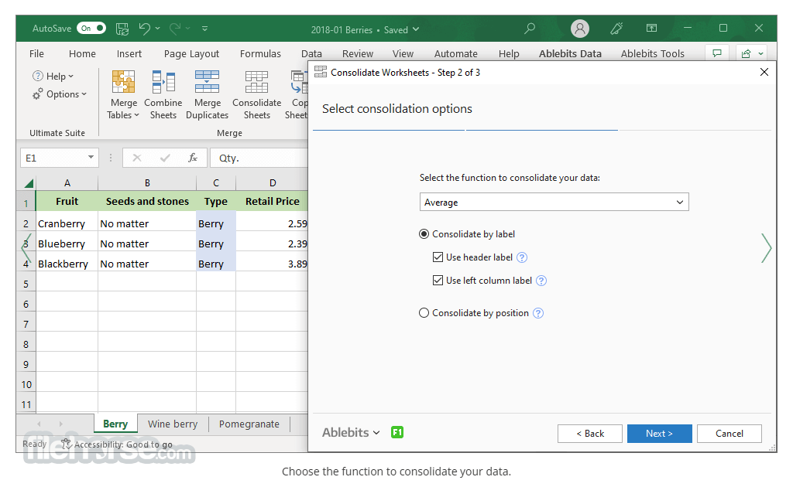The height and width of the screenshot is (487, 793).
Task: Click the pen Coming Soon icon
Action: (x=616, y=29)
